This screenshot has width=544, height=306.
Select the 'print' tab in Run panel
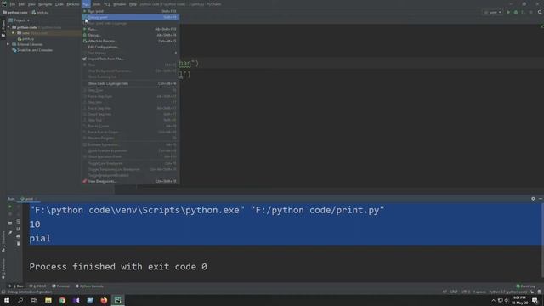[x=27, y=199]
